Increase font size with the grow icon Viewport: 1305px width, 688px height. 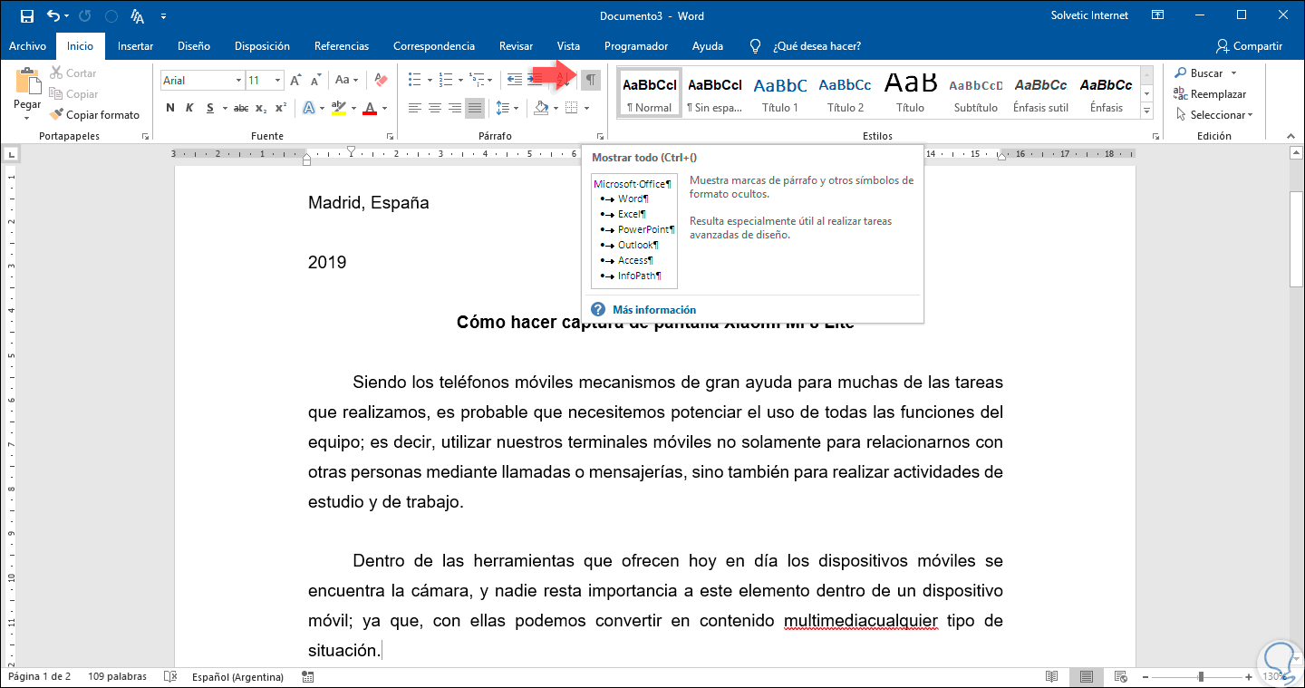coord(295,81)
